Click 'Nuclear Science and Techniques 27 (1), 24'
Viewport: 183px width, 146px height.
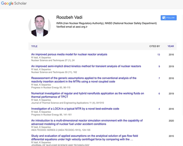click(x=53, y=60)
